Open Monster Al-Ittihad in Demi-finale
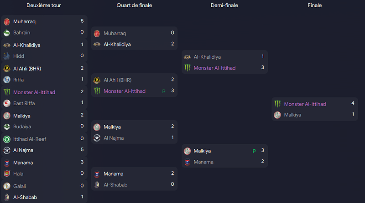Image resolution: width=365 pixels, height=203 pixels. [x=214, y=68]
